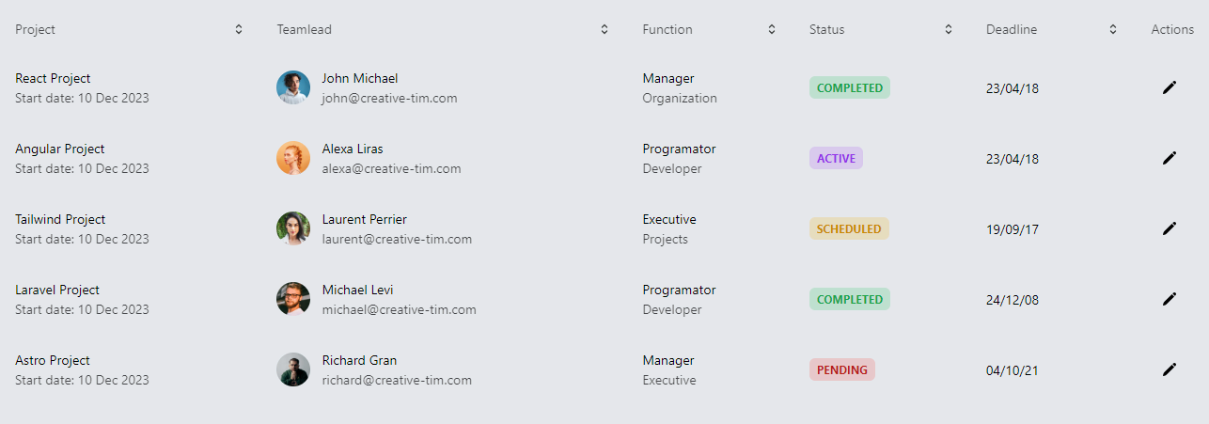Click the PENDING status chip
The height and width of the screenshot is (424, 1209).
(842, 369)
